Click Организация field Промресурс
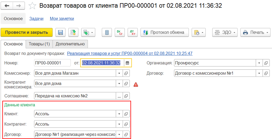Image resolution: width=272 pixels, height=139 pixels. click(x=215, y=63)
